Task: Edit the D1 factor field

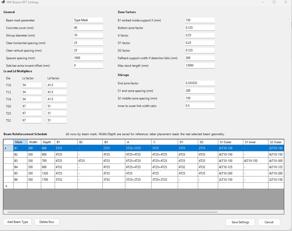Action: coord(200,43)
